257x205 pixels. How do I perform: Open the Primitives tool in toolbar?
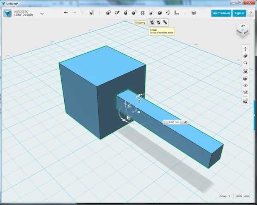coord(109,13)
